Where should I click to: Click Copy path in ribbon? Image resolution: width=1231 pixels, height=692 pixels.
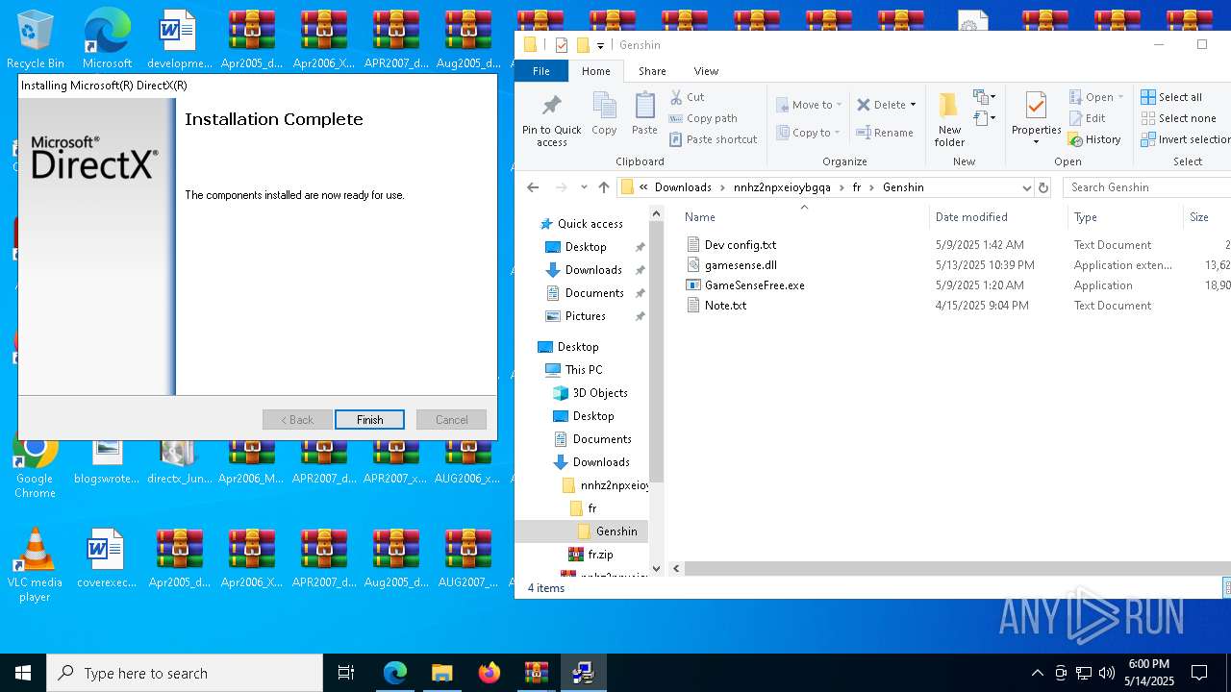703,118
